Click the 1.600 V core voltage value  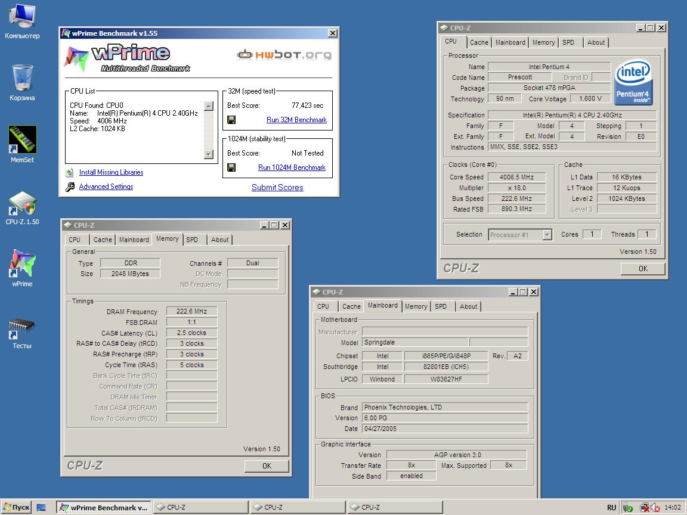[x=590, y=98]
